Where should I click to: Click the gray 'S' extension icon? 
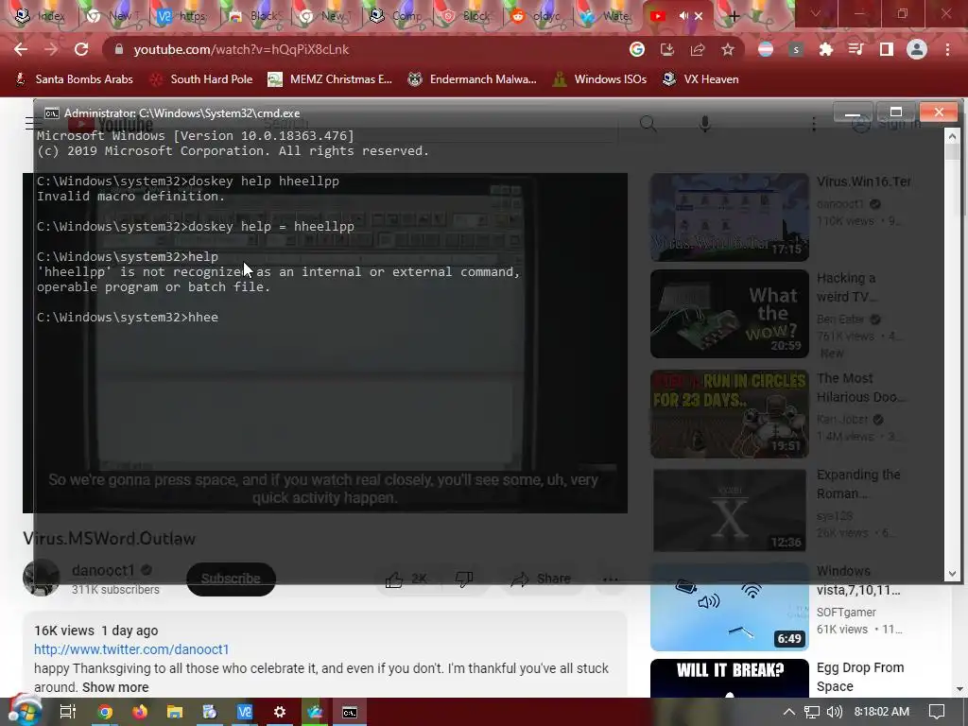coord(796,49)
